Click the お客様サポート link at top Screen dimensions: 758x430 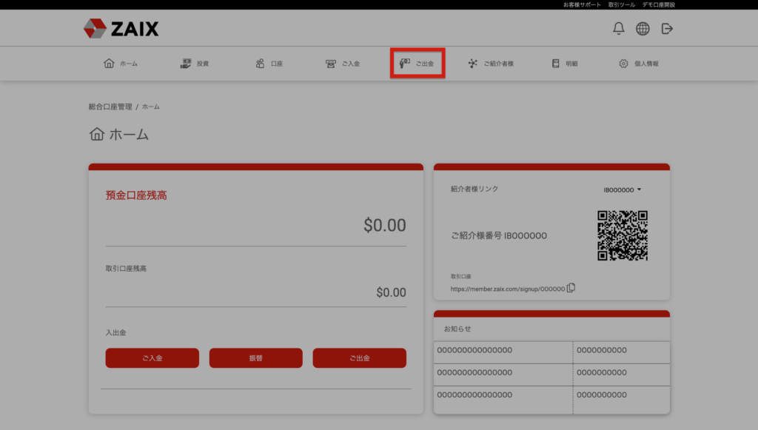(x=582, y=4)
